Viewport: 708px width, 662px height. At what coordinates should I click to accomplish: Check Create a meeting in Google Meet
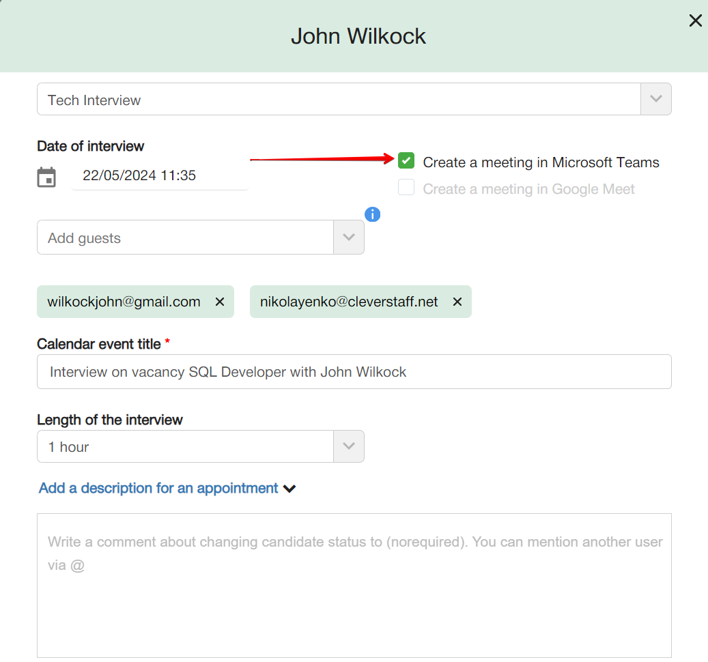coord(406,188)
